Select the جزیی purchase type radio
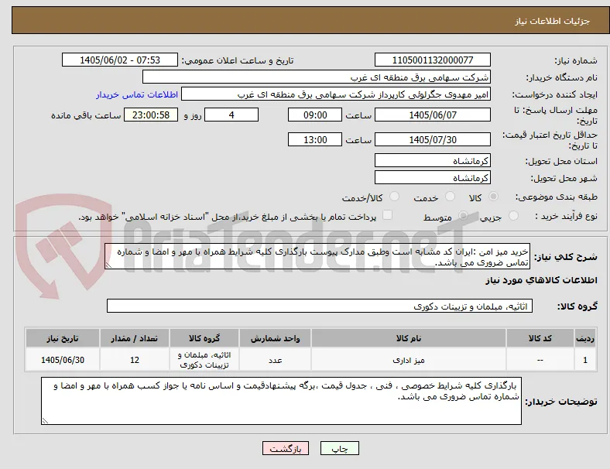The height and width of the screenshot is (469, 610). coord(513,215)
